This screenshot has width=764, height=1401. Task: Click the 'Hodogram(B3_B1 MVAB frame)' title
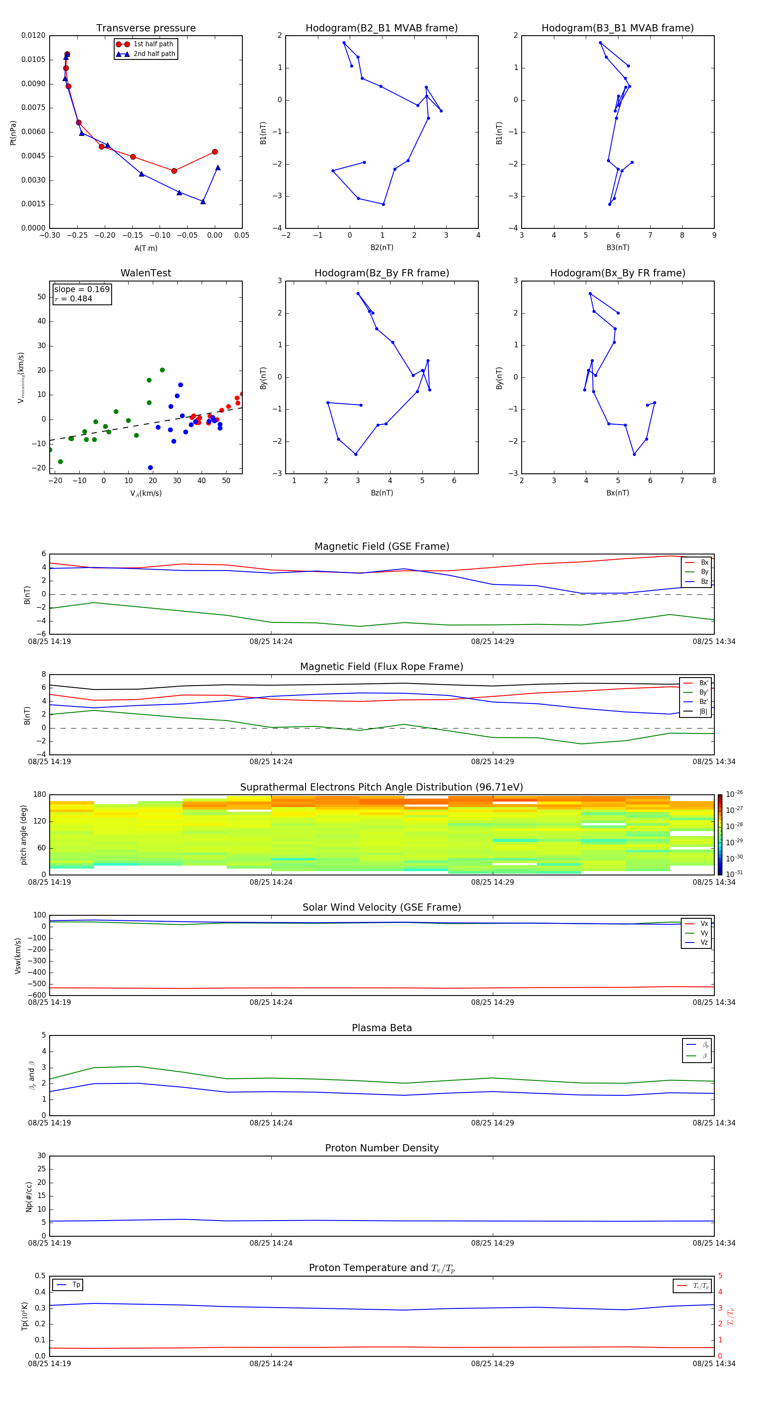618,28
